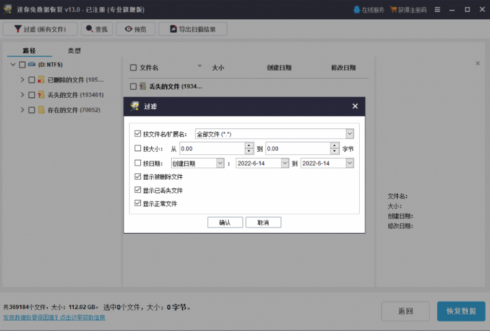Click the app logo in filter dialog title

pos(135,106)
